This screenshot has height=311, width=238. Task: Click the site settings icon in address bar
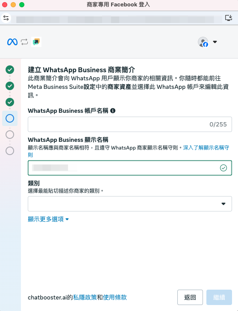(x=6, y=18)
